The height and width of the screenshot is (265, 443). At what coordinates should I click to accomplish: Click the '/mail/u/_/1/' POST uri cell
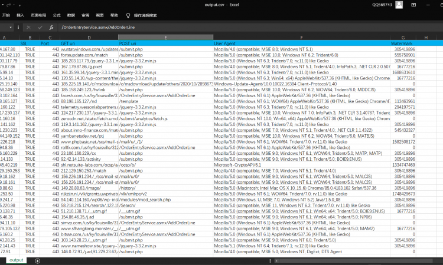pyautogui.click(x=165, y=142)
